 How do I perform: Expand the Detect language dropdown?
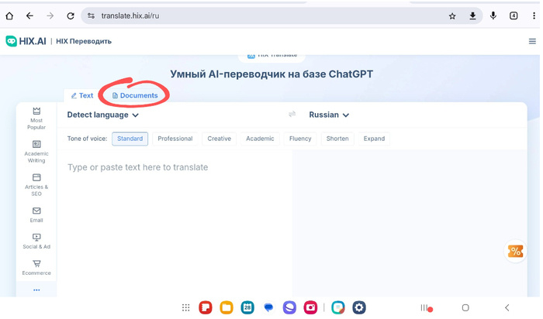[x=103, y=115]
